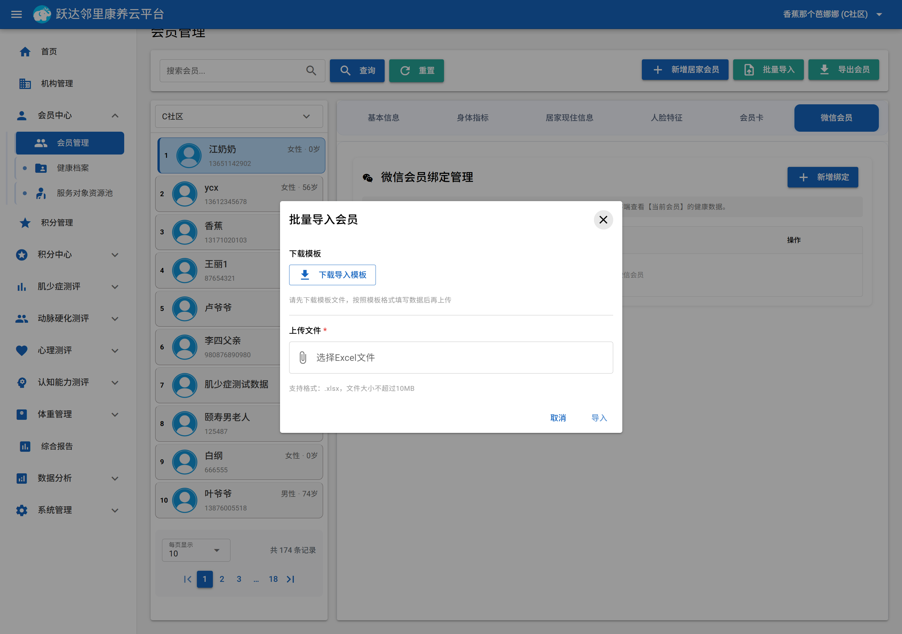The image size is (902, 634).
Task: Click the 选择Excel文件 upload field
Action: (x=451, y=358)
